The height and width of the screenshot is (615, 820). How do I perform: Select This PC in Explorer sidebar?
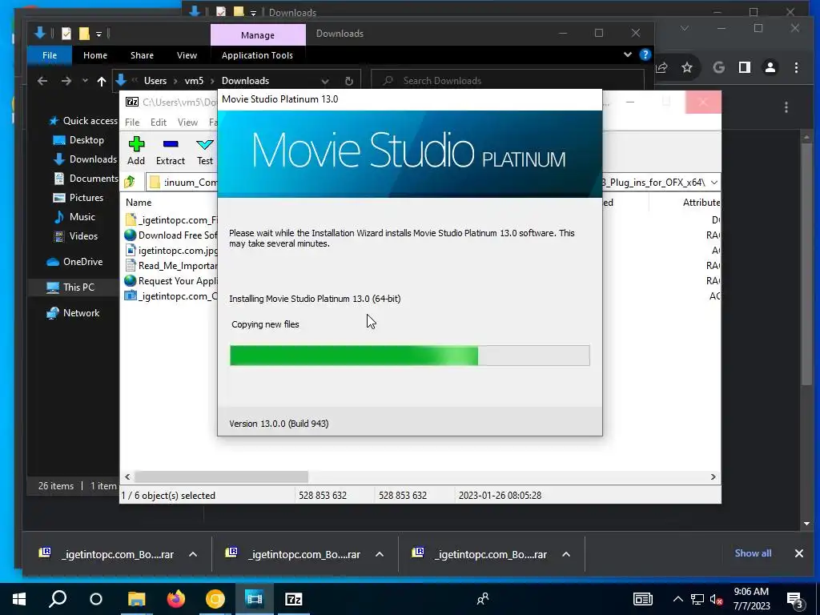[x=70, y=287]
